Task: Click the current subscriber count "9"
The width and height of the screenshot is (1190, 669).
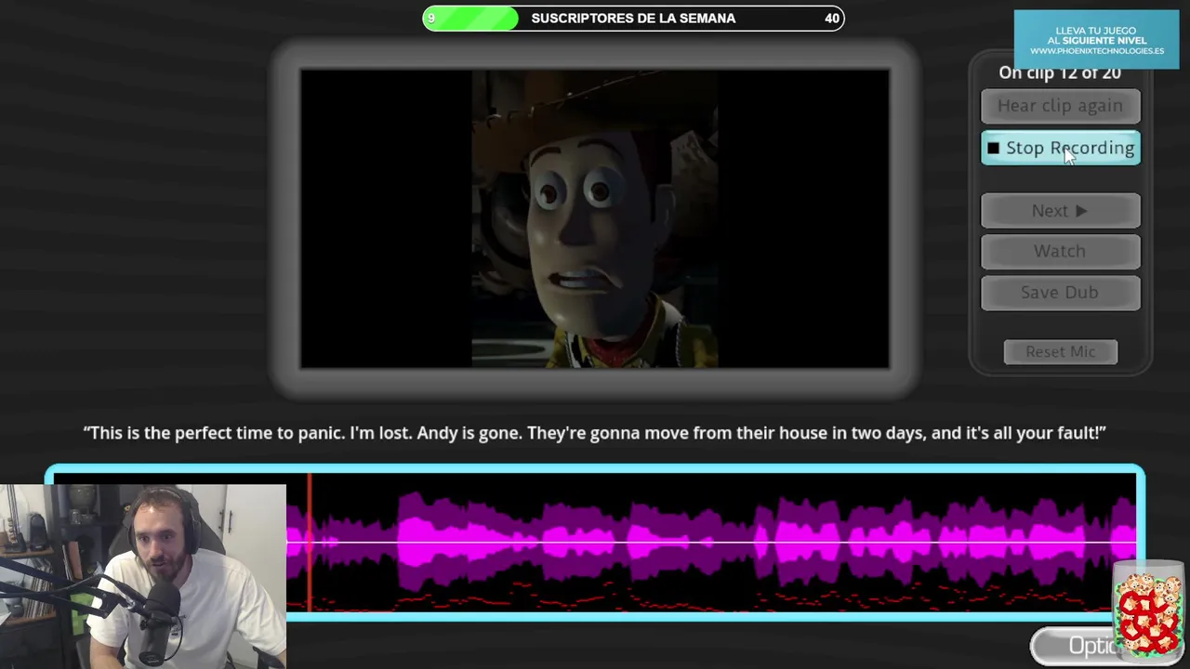Action: pyautogui.click(x=431, y=19)
